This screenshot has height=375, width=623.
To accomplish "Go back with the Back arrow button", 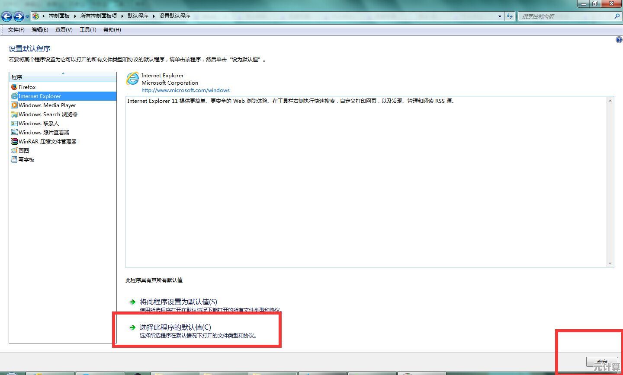I will (x=6, y=16).
